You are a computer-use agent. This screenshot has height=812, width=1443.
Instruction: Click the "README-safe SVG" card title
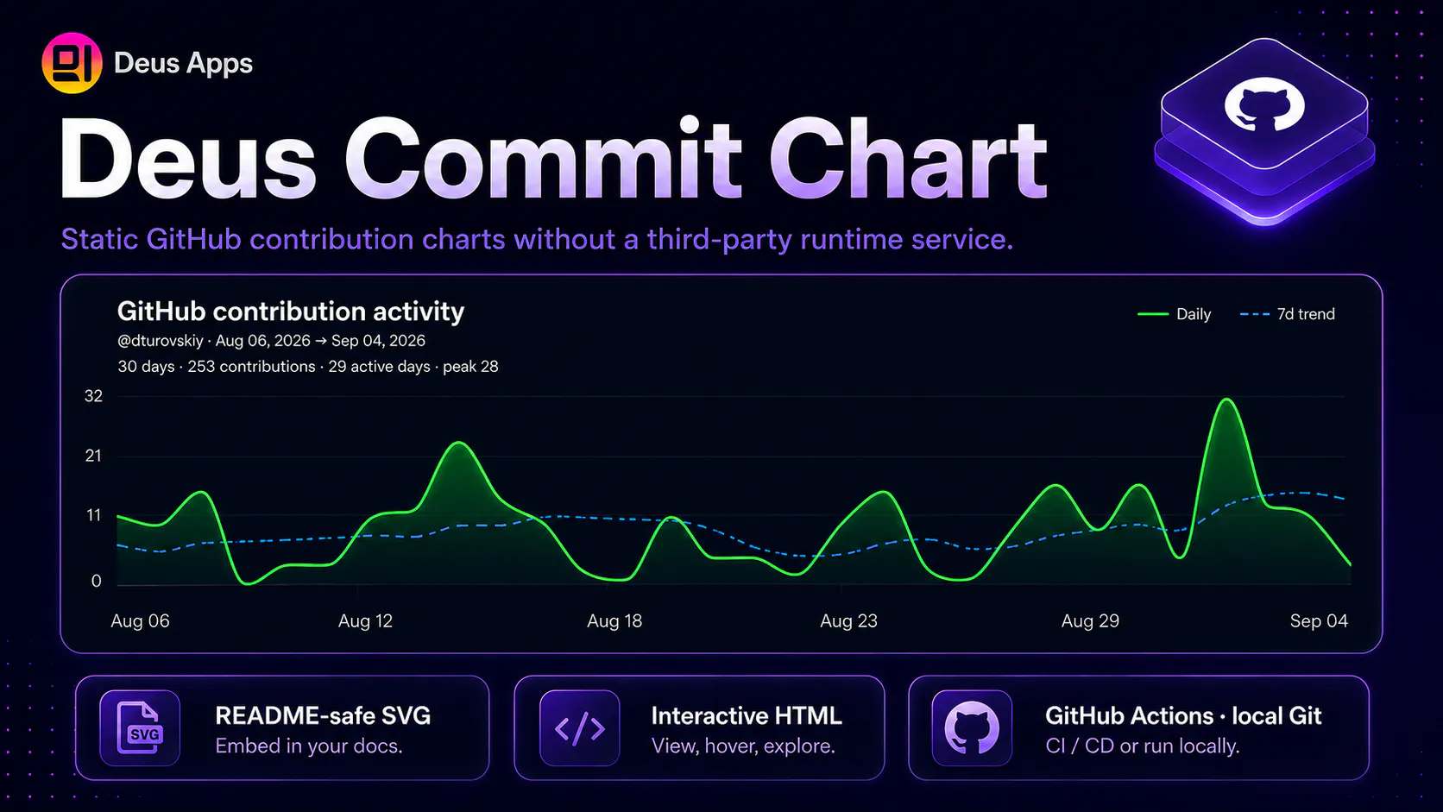coord(323,715)
